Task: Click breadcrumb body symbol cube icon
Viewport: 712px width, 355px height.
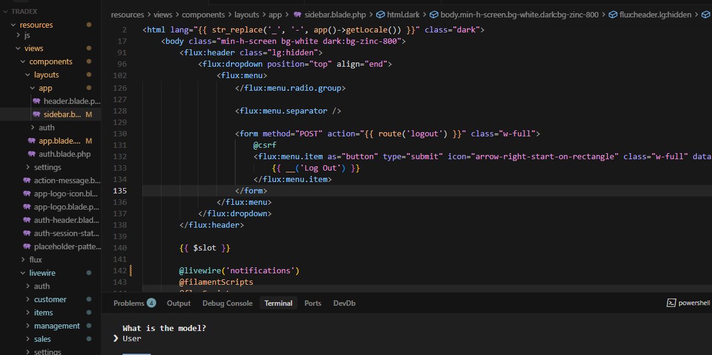Action: (x=434, y=14)
